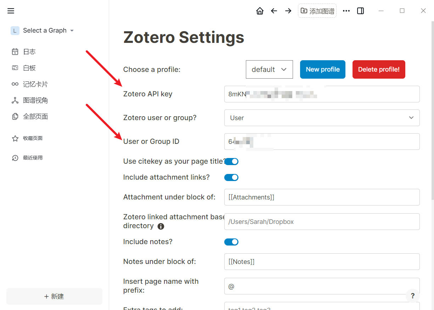Screen dimensions: 434x310
Task: Open the three-dots more options menu
Action: point(346,11)
